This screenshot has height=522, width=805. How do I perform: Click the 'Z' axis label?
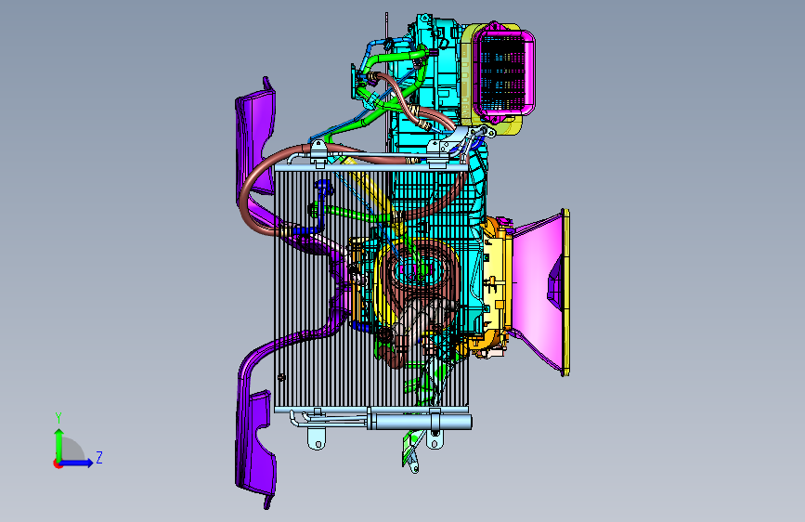click(x=99, y=457)
